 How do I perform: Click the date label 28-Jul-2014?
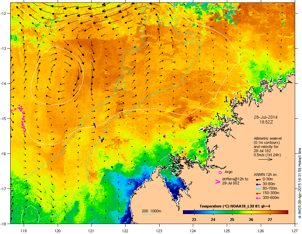266,117
